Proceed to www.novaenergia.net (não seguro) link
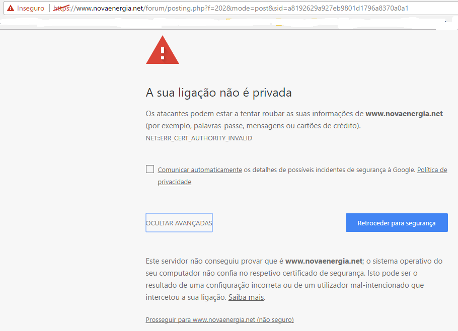 click(219, 319)
